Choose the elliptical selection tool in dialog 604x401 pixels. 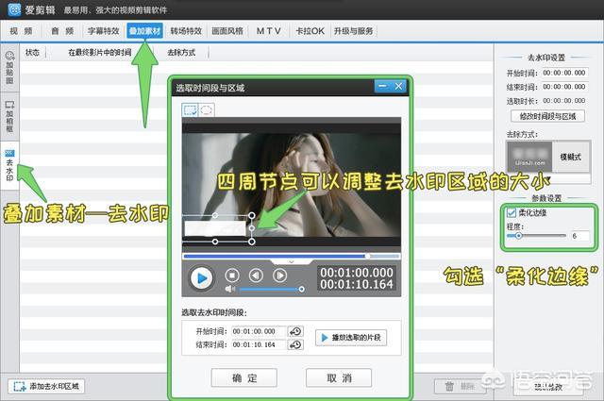pos(207,110)
